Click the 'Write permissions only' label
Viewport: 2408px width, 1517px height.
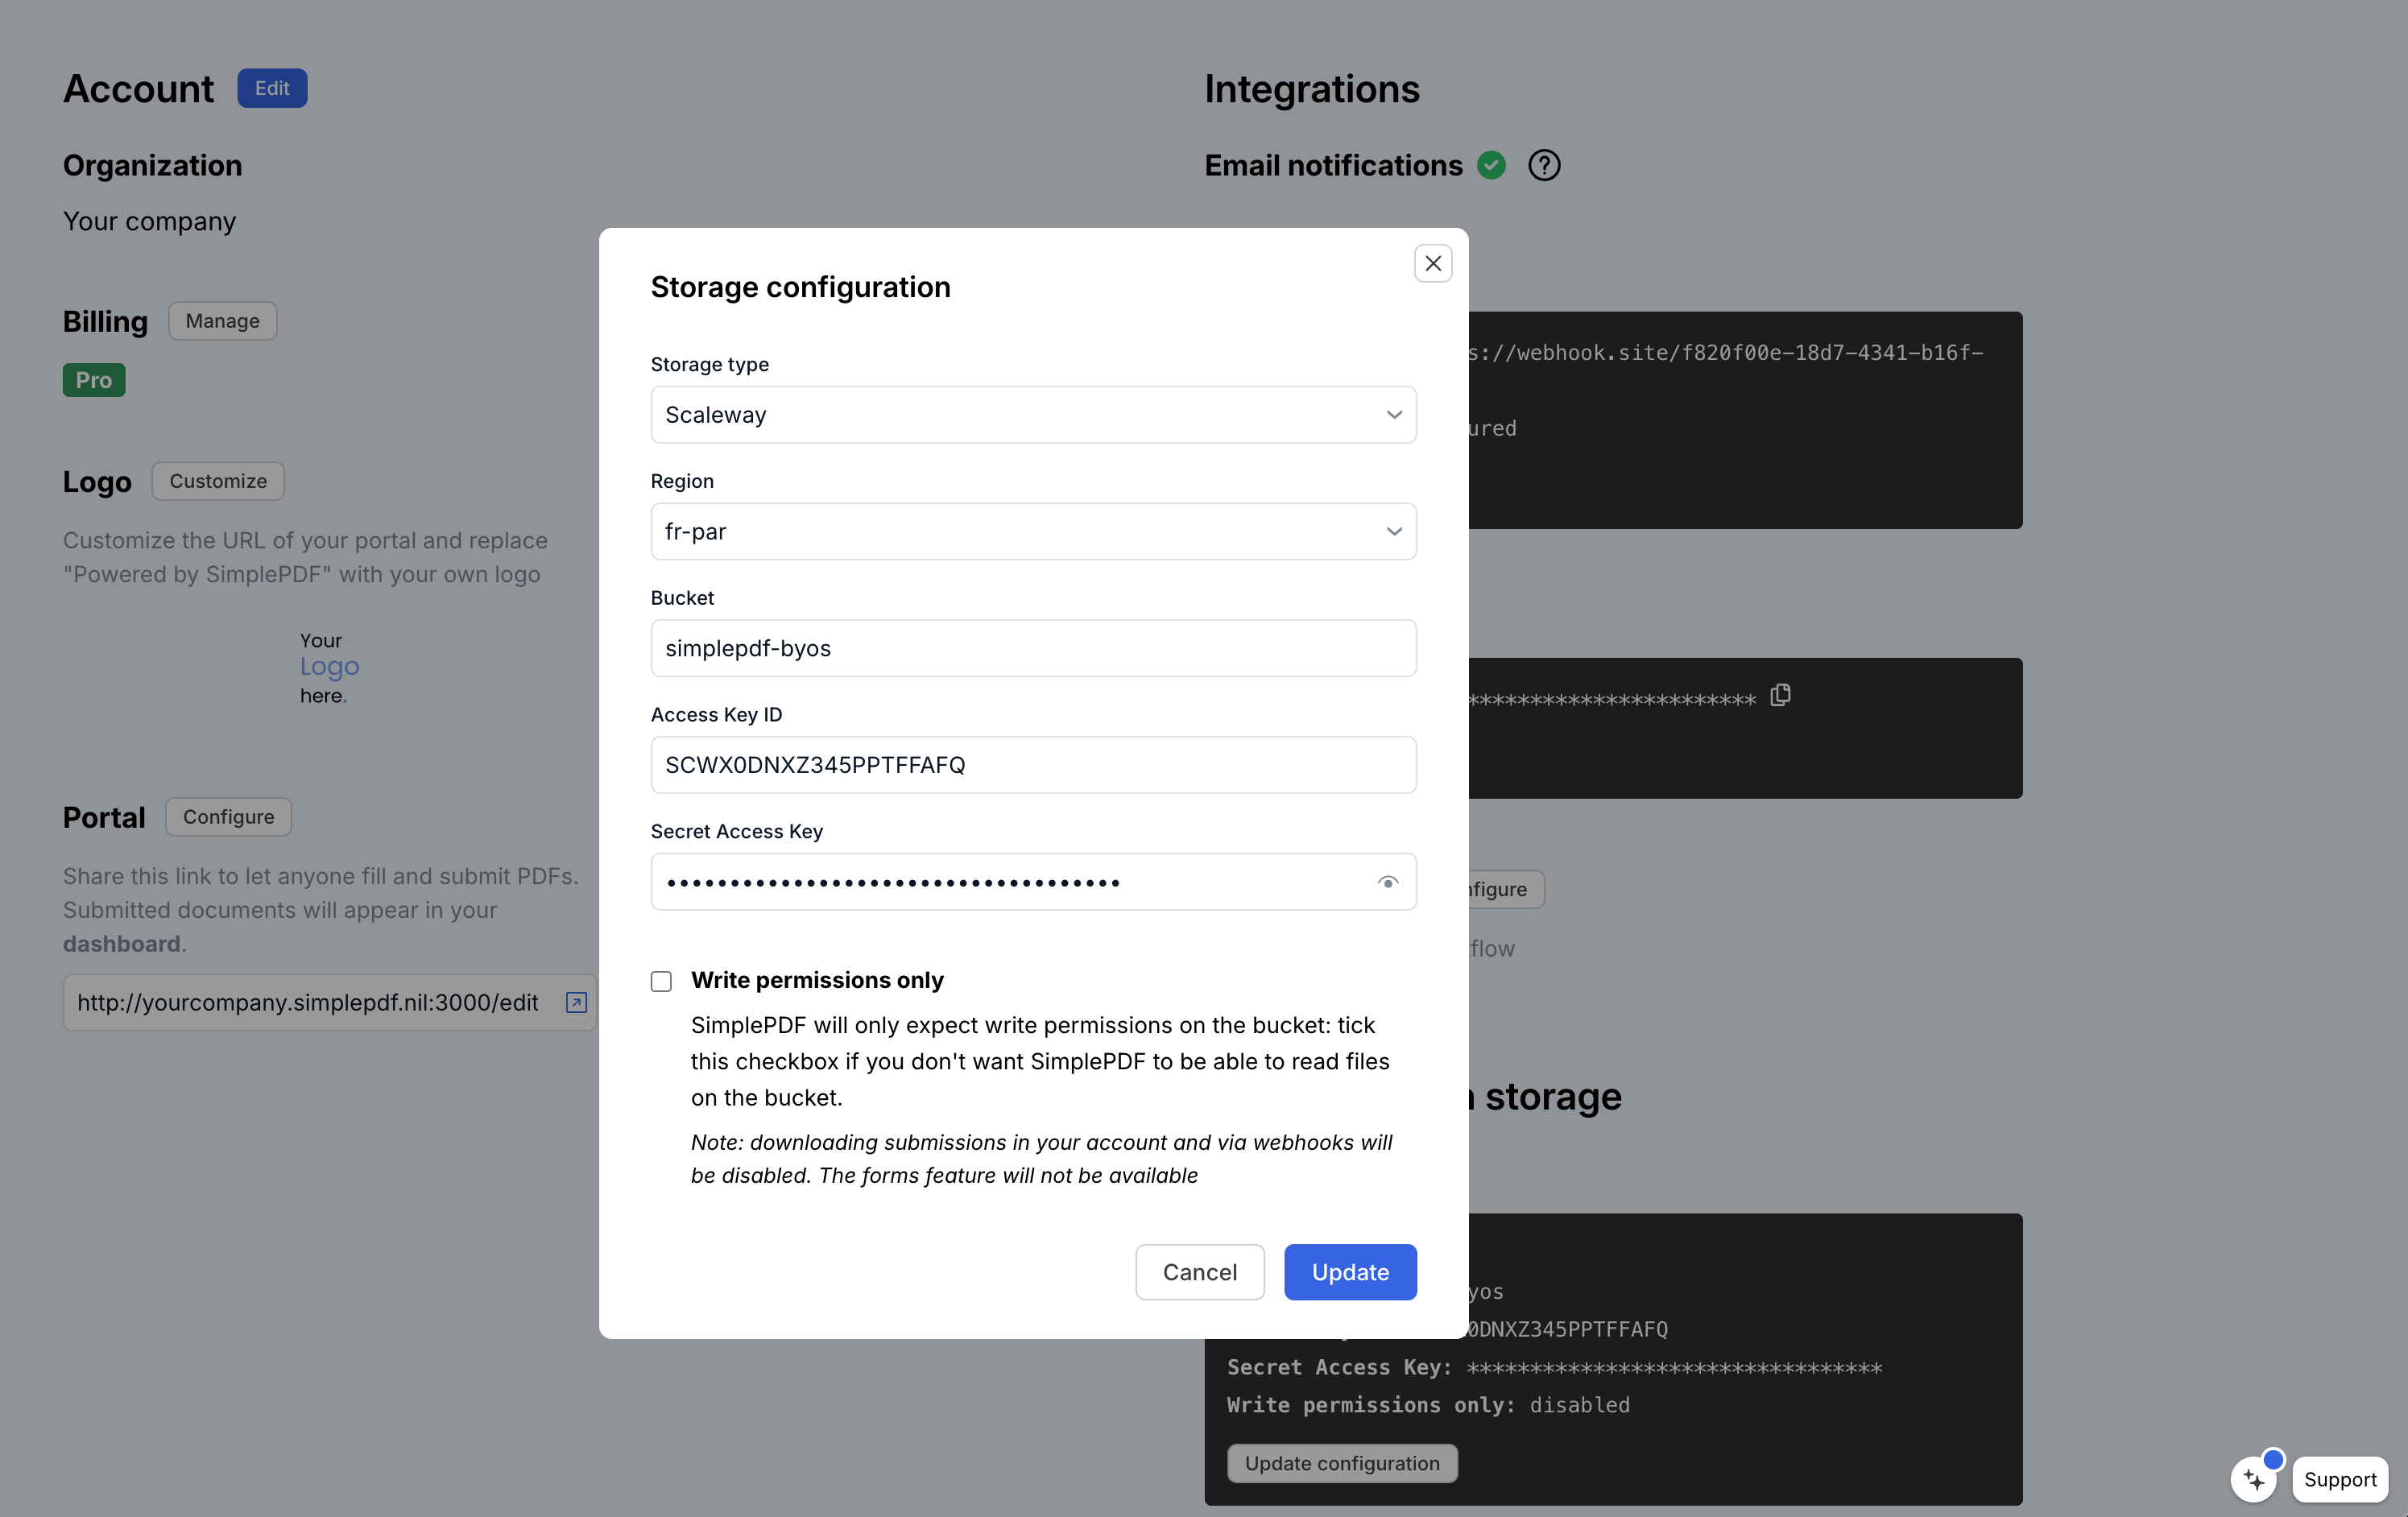[x=817, y=980]
